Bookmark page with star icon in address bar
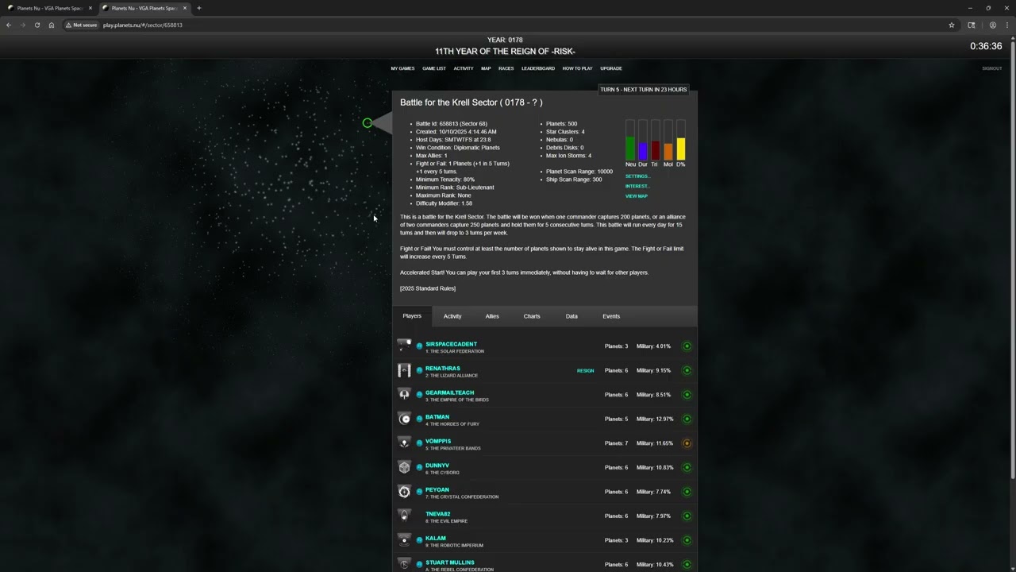Image resolution: width=1016 pixels, height=572 pixels. tap(952, 25)
